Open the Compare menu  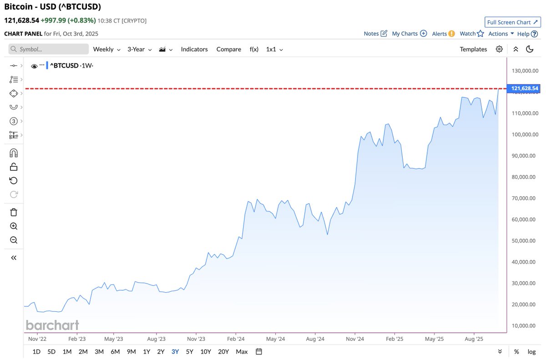click(229, 49)
